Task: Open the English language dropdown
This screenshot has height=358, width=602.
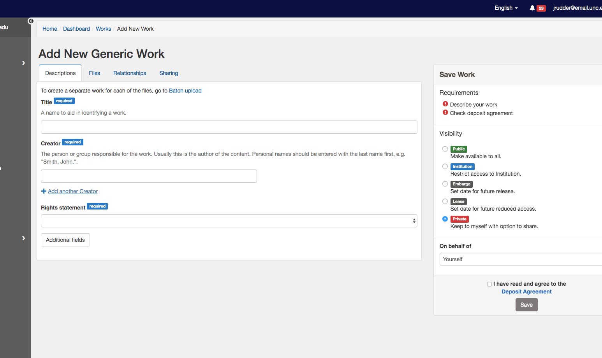Action: point(506,8)
